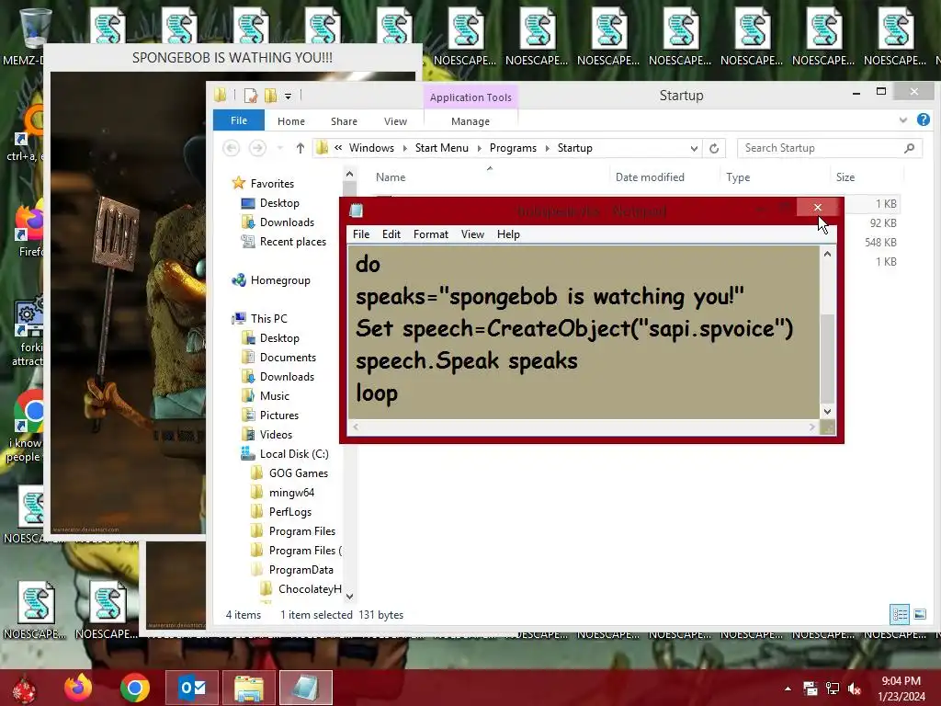
Task: Click the Properties quick access icon
Action: [x=251, y=96]
